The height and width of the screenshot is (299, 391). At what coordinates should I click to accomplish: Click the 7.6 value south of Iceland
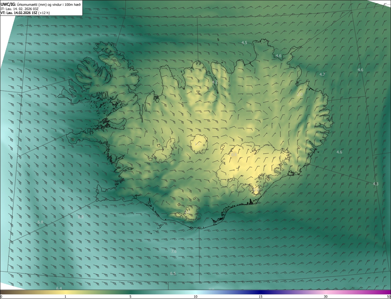[174, 252]
